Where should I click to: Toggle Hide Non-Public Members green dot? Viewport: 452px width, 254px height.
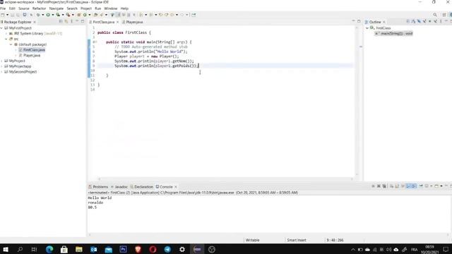coord(430,21)
